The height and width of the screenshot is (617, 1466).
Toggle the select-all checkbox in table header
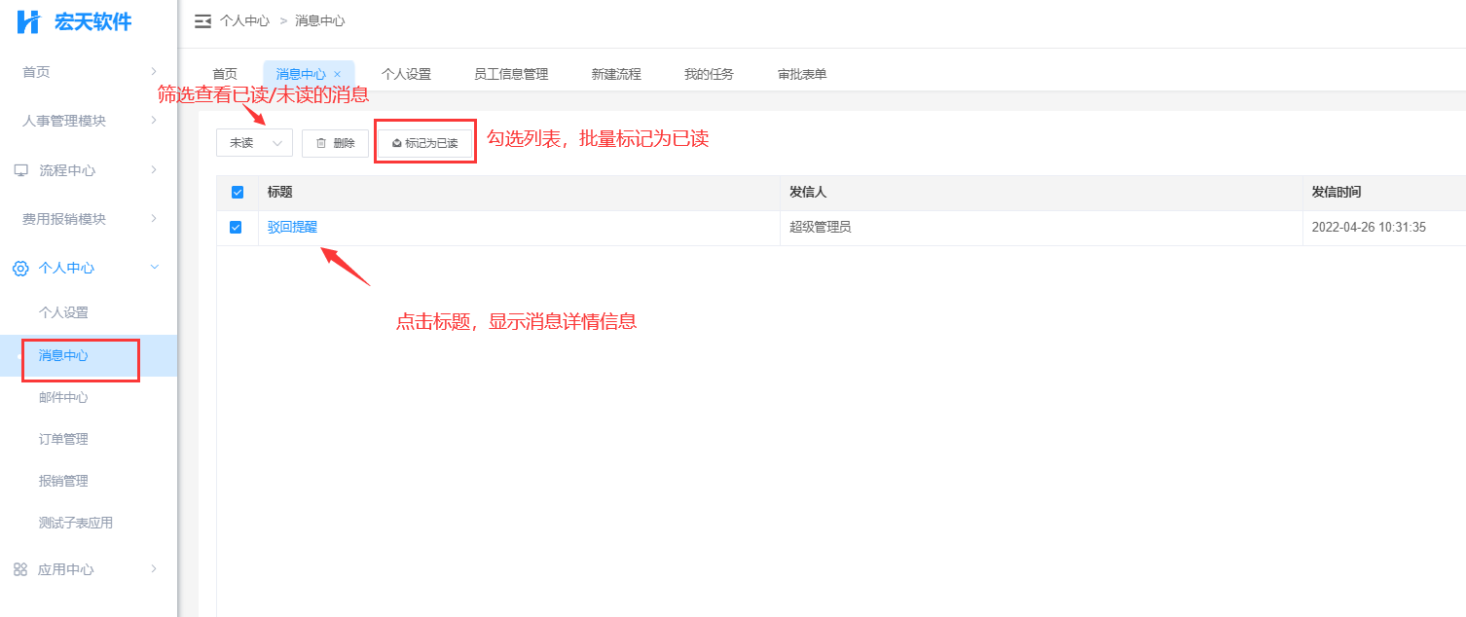coord(238,193)
